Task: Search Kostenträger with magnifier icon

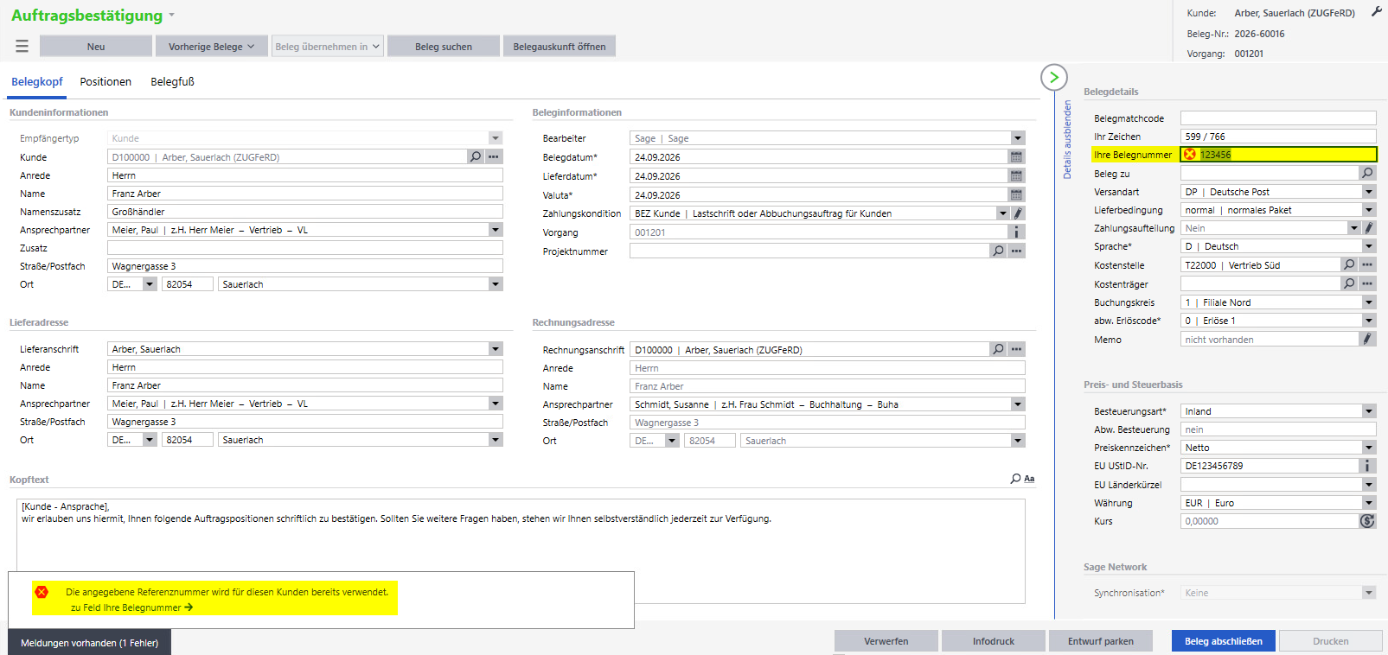Action: [1349, 284]
